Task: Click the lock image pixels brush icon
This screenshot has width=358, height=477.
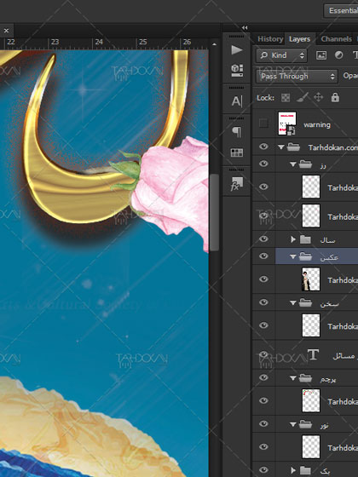Action: point(302,98)
